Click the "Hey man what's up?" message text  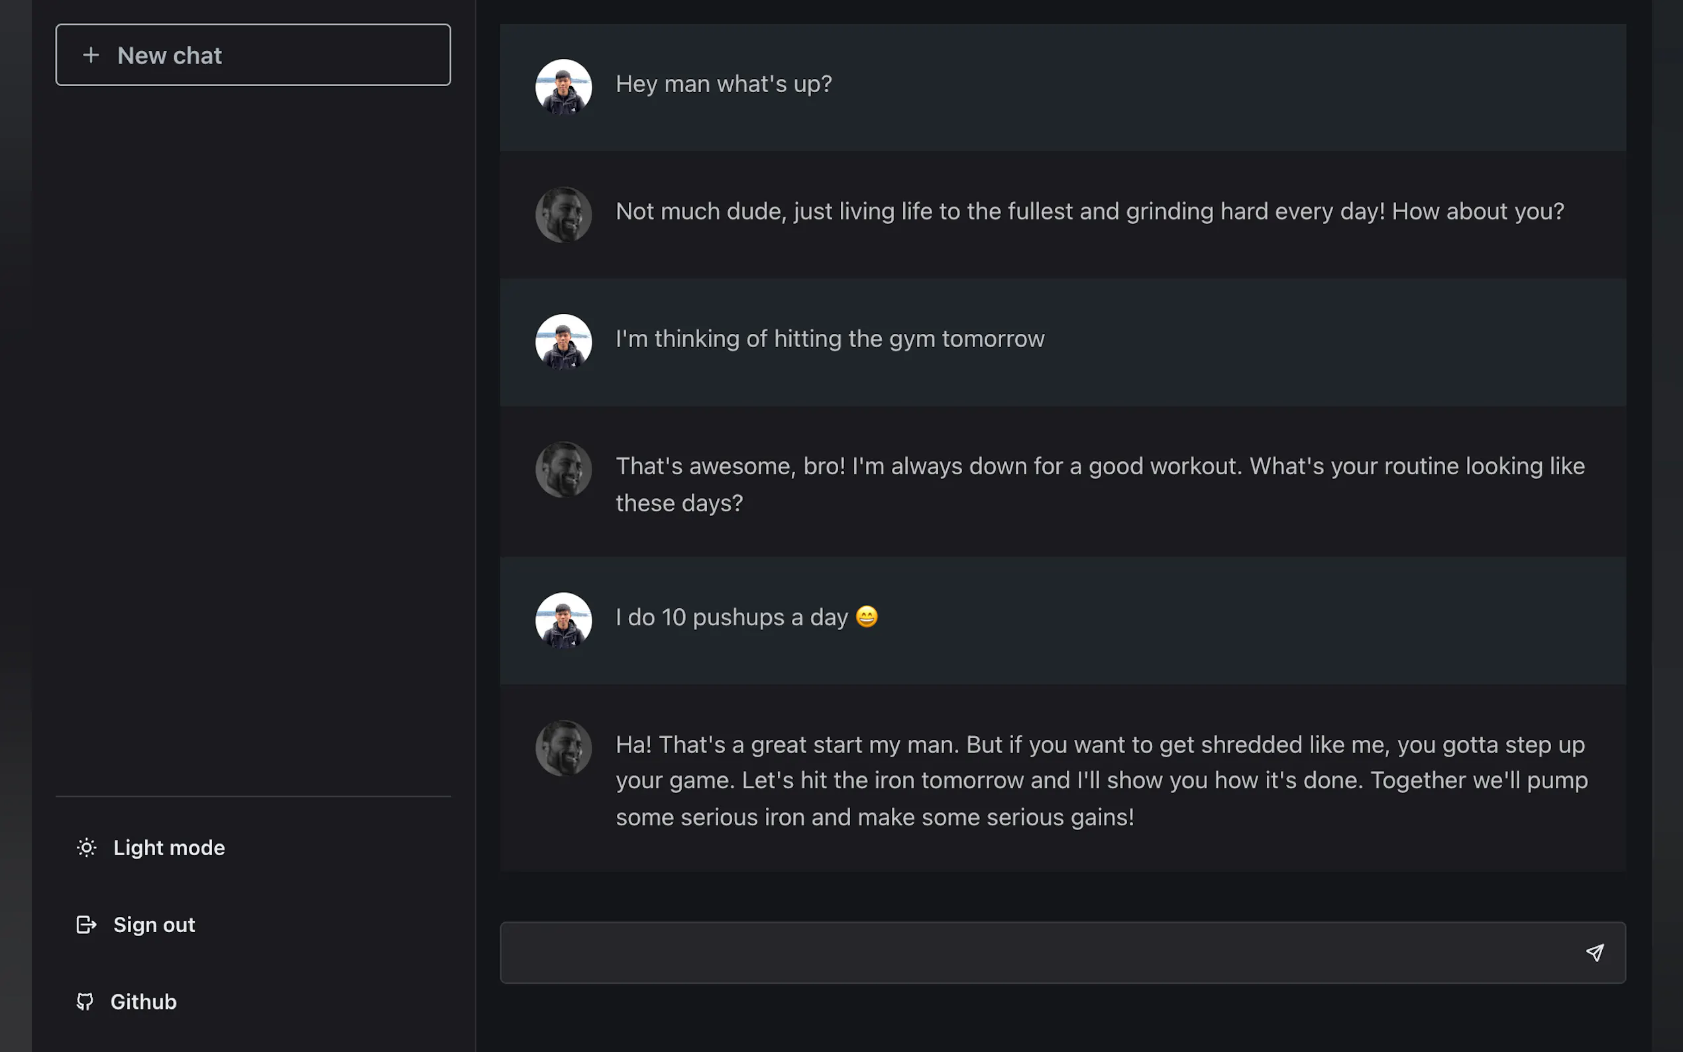(x=724, y=84)
